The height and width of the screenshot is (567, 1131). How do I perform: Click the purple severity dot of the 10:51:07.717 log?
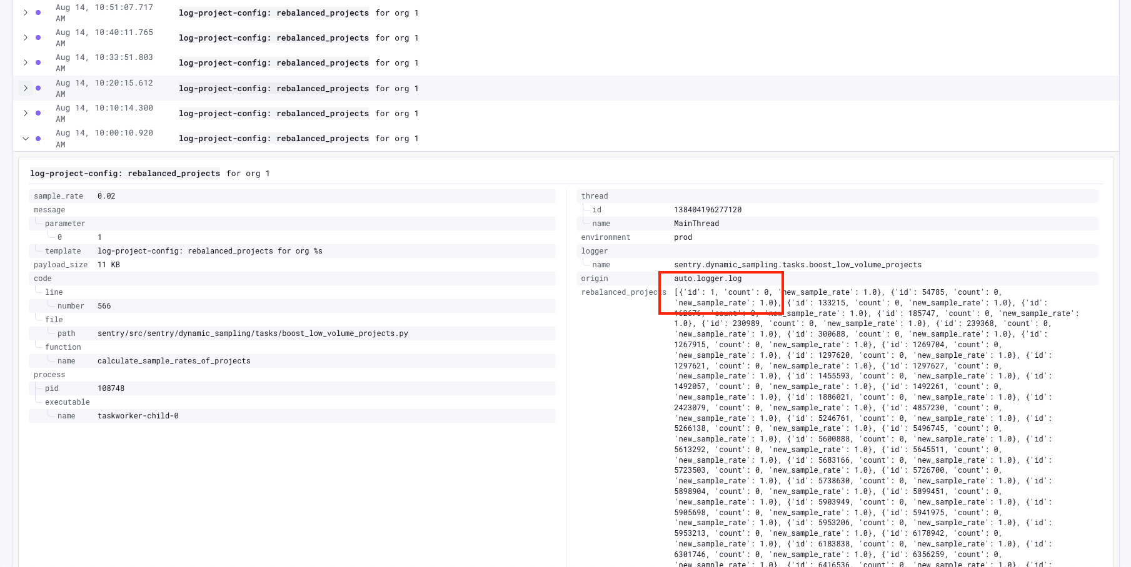click(38, 12)
